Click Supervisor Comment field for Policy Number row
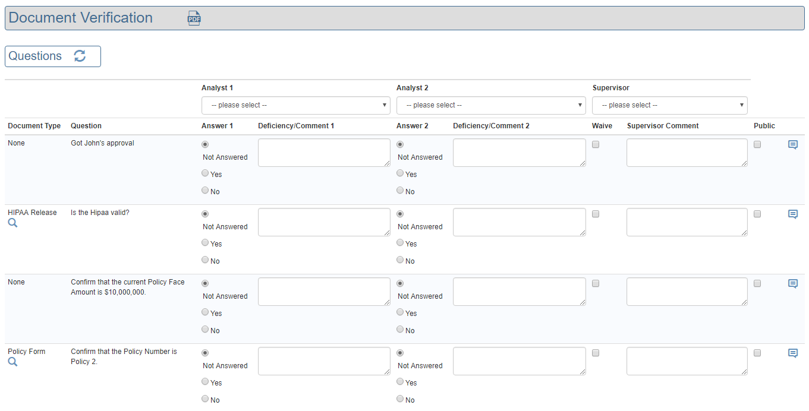This screenshot has width=809, height=411. pos(687,361)
